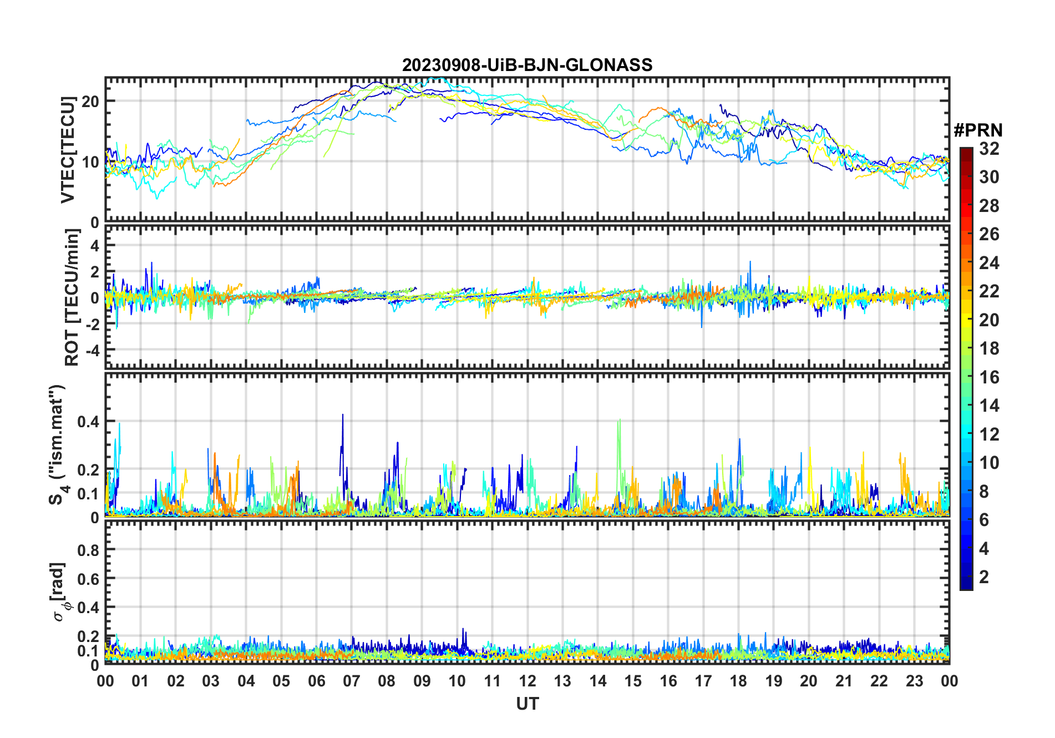Click the #PRN colorbar title
1055x738 pixels.
click(978, 130)
